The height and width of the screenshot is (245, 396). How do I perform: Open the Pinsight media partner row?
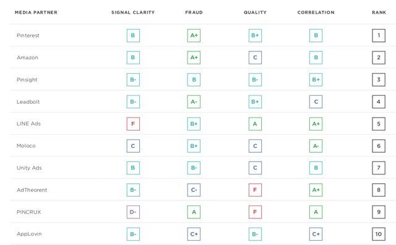202,80
